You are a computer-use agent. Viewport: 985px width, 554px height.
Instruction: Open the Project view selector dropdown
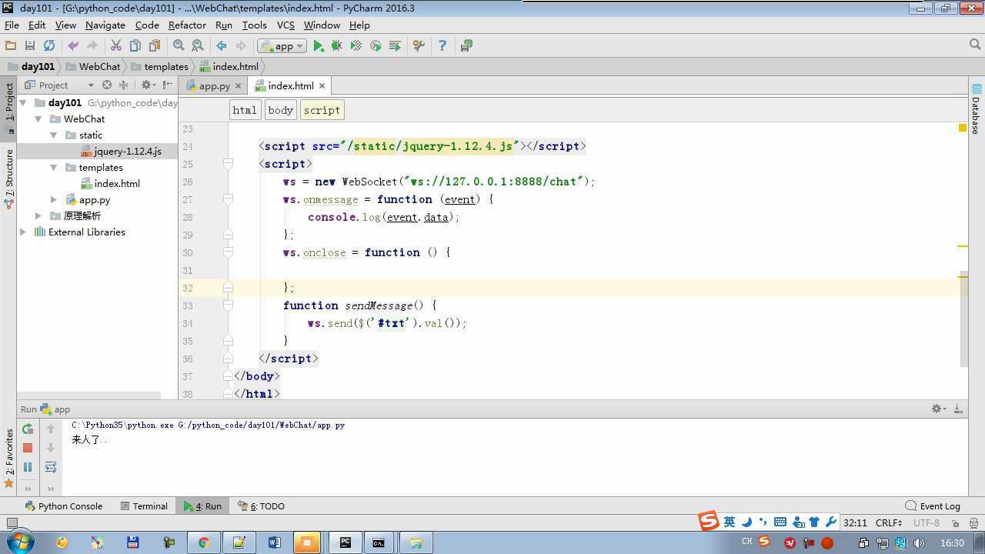click(58, 85)
